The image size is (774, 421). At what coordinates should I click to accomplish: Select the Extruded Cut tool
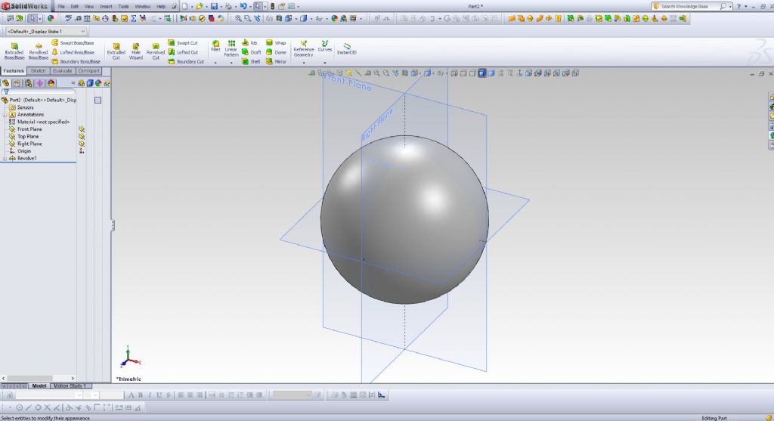tap(116, 51)
